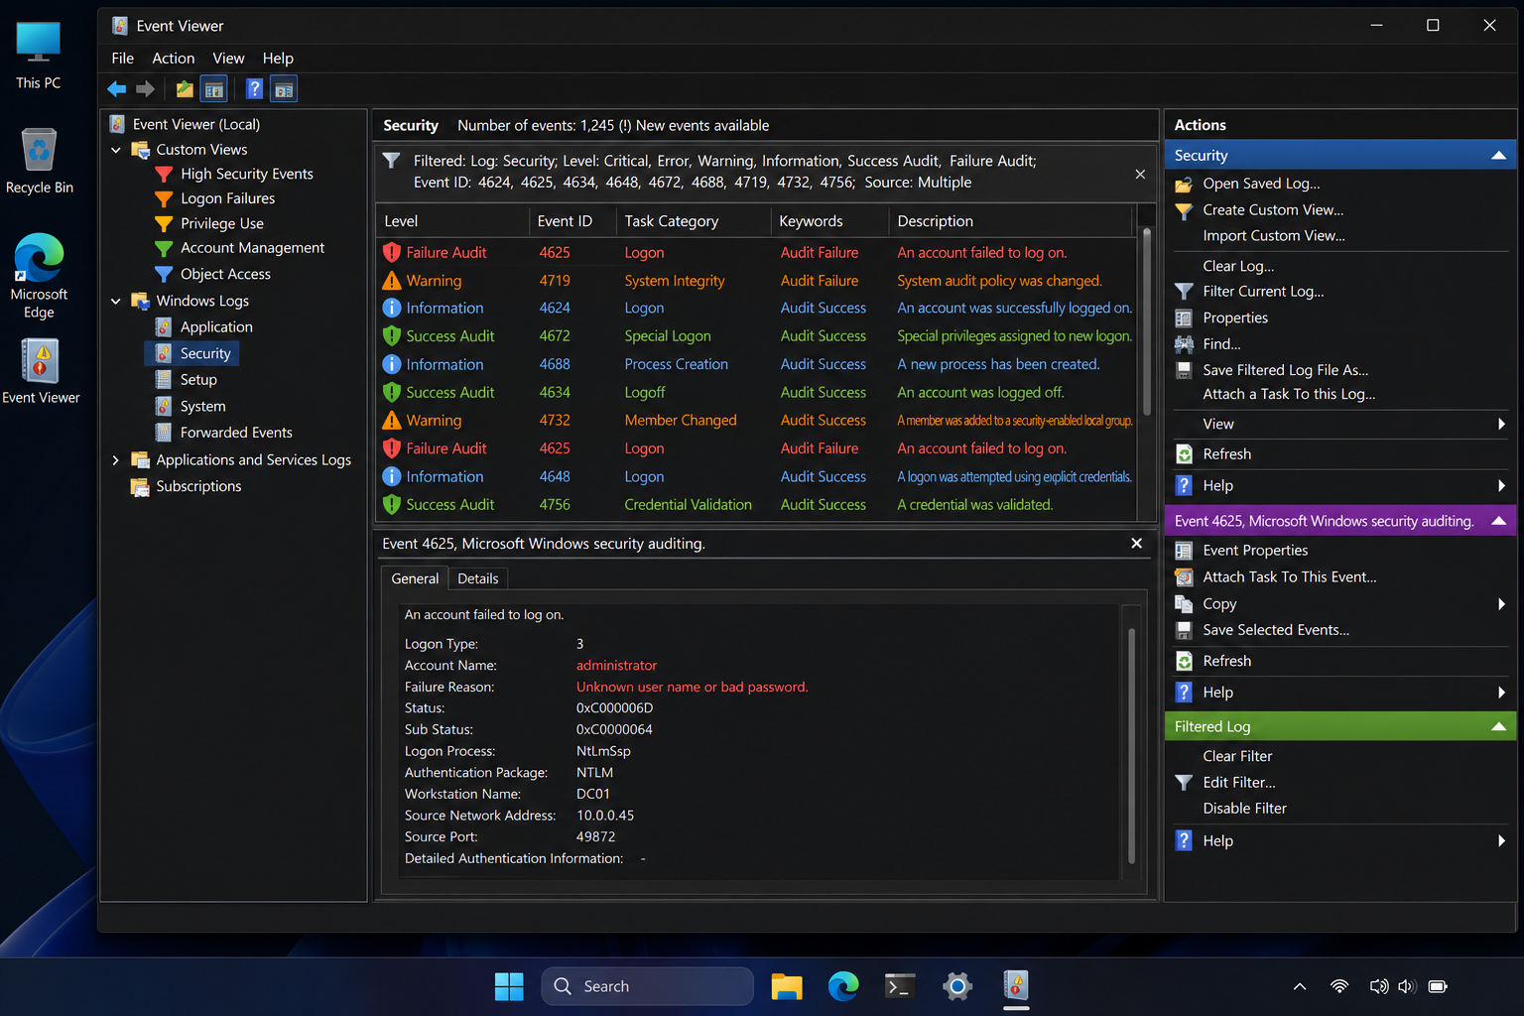Click the taskbar Search box
This screenshot has height=1016, width=1524.
[647, 986]
